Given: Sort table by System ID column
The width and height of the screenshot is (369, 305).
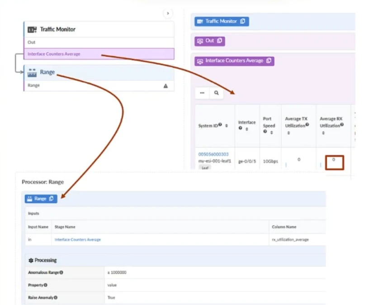Looking at the screenshot, I should coord(226,126).
